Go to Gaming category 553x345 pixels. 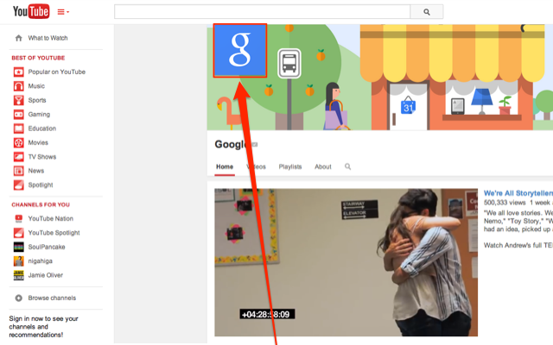tap(39, 115)
